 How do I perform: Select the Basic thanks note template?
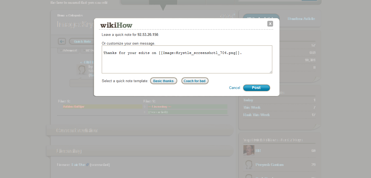(x=163, y=81)
